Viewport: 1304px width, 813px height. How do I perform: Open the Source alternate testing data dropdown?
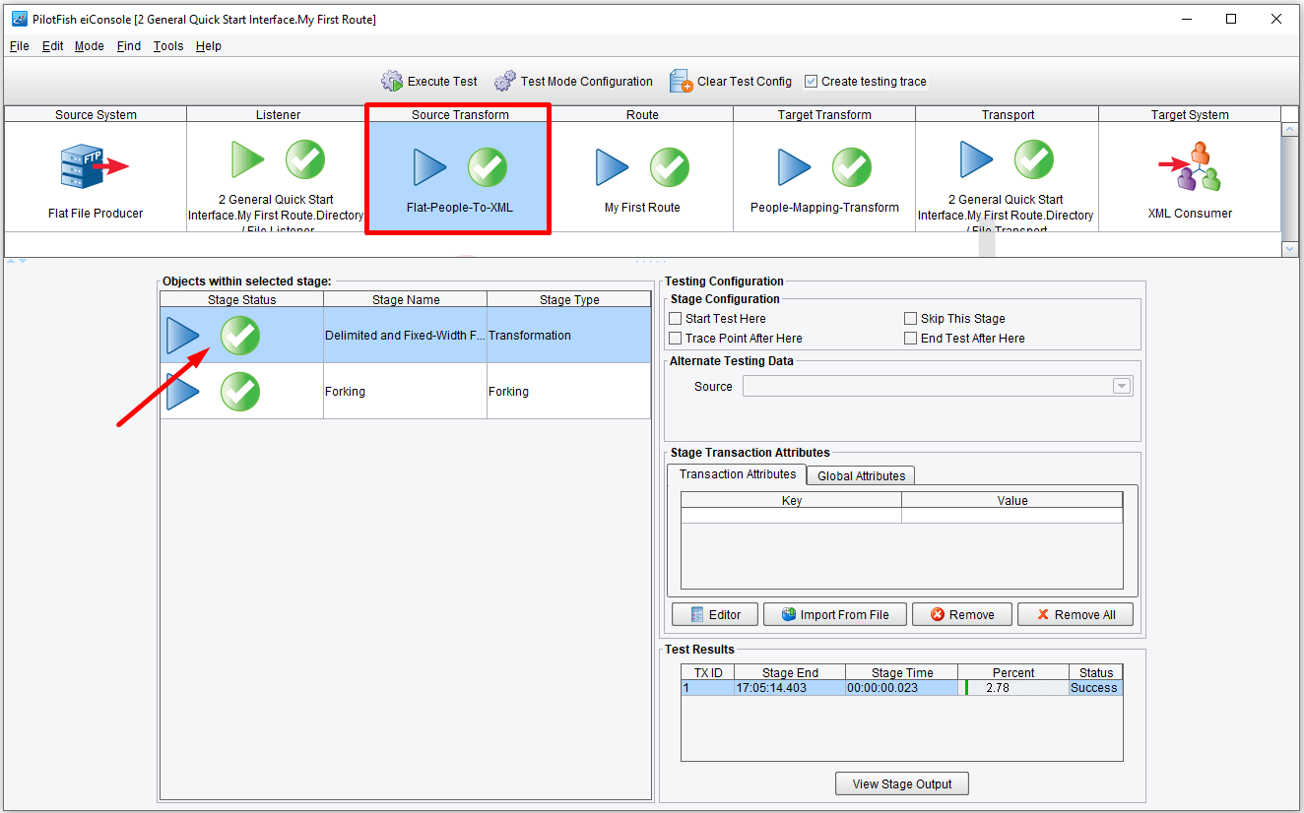pos(1122,387)
